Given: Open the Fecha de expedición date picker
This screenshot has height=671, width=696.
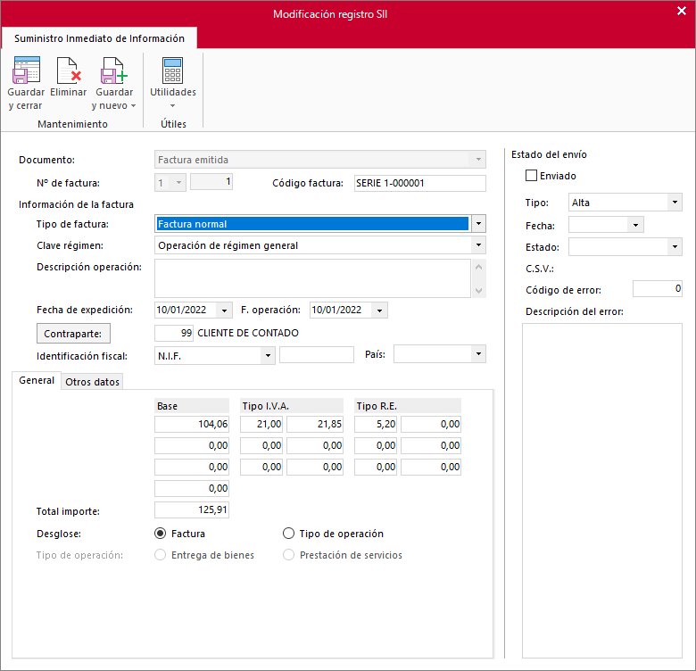Looking at the screenshot, I should (x=224, y=311).
